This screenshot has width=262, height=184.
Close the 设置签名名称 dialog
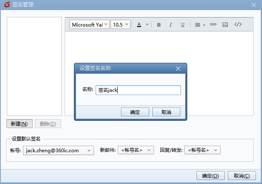[x=178, y=68]
